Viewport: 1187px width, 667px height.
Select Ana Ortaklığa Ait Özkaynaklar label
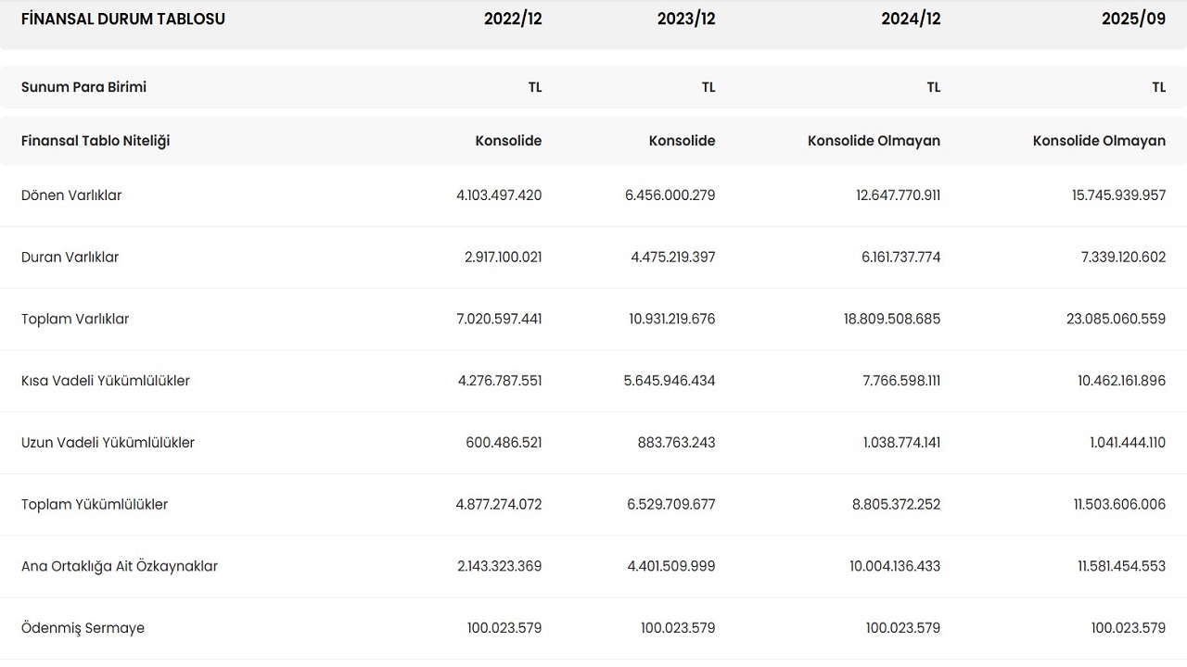click(120, 566)
